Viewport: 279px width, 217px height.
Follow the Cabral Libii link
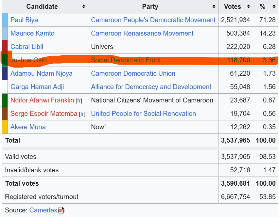[27, 47]
